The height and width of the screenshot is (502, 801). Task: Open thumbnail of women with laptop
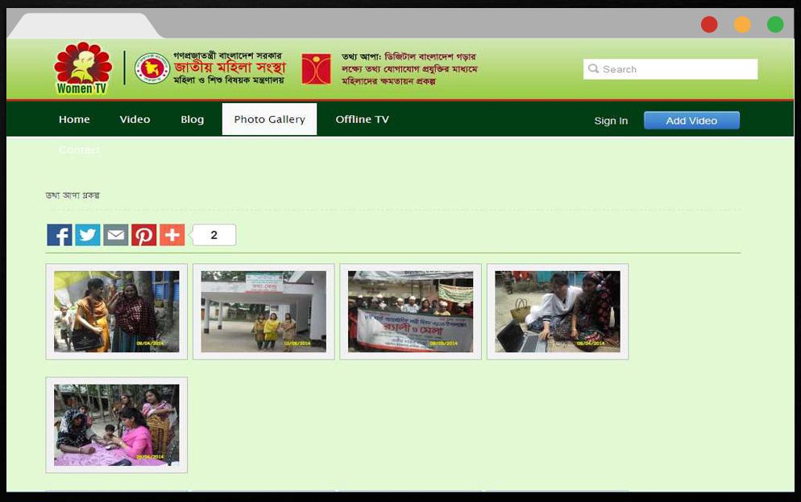coord(558,311)
